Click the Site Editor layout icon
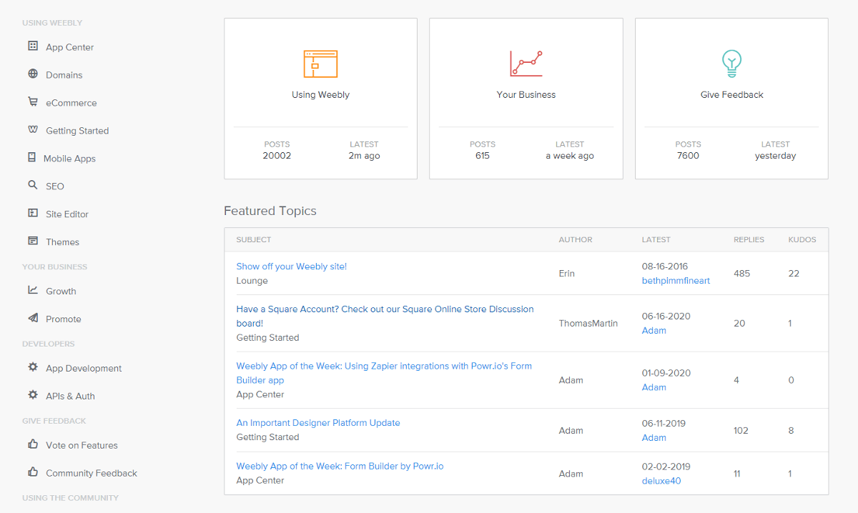 click(x=33, y=213)
